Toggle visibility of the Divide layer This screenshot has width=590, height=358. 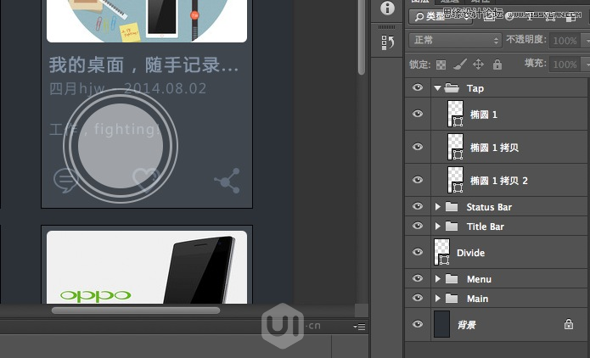pyautogui.click(x=417, y=253)
